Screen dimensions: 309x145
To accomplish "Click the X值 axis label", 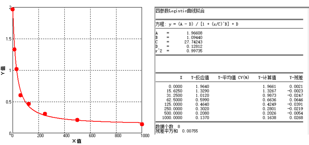I will tap(77, 141).
